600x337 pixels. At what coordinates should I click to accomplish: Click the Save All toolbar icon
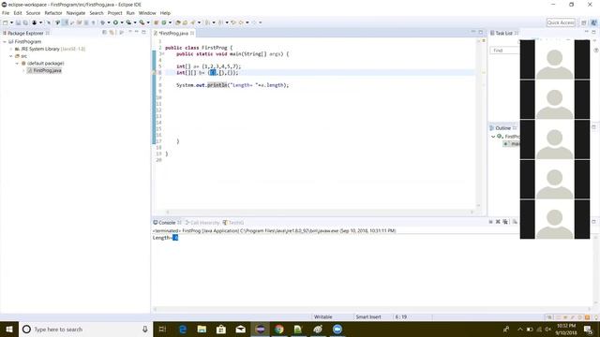coord(25,22)
